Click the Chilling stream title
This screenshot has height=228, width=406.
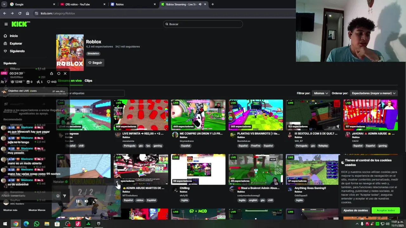[x=185, y=188]
